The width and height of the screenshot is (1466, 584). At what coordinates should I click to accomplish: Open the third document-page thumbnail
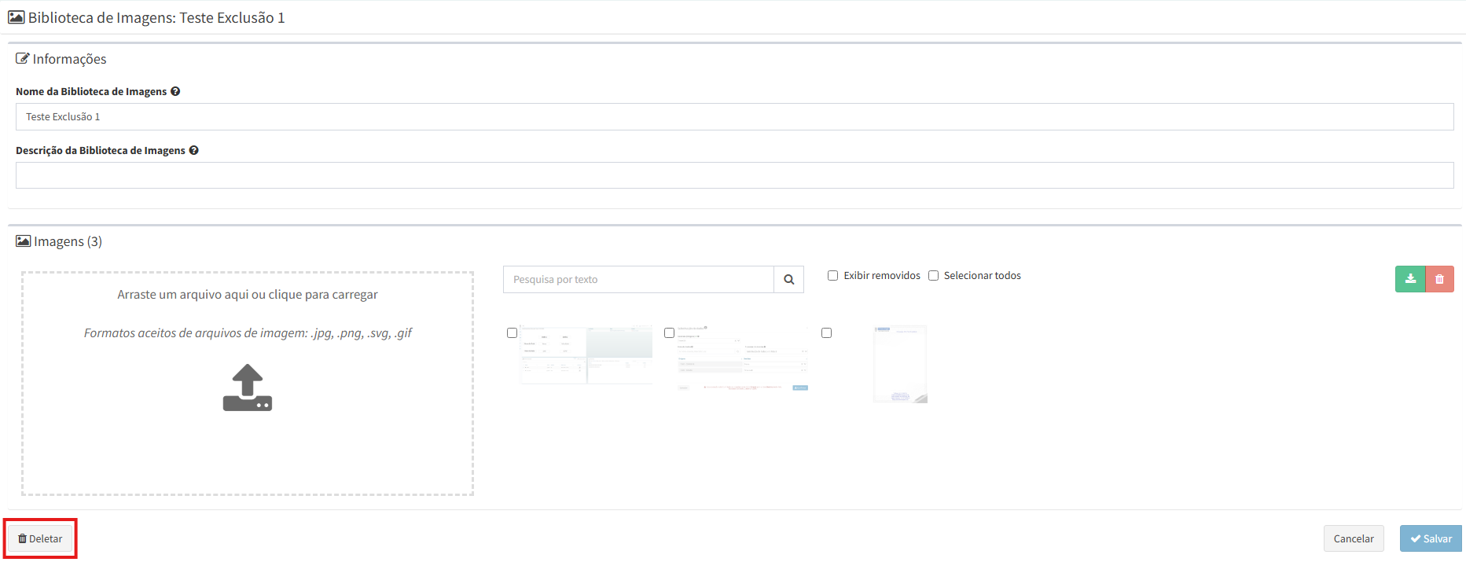click(900, 364)
